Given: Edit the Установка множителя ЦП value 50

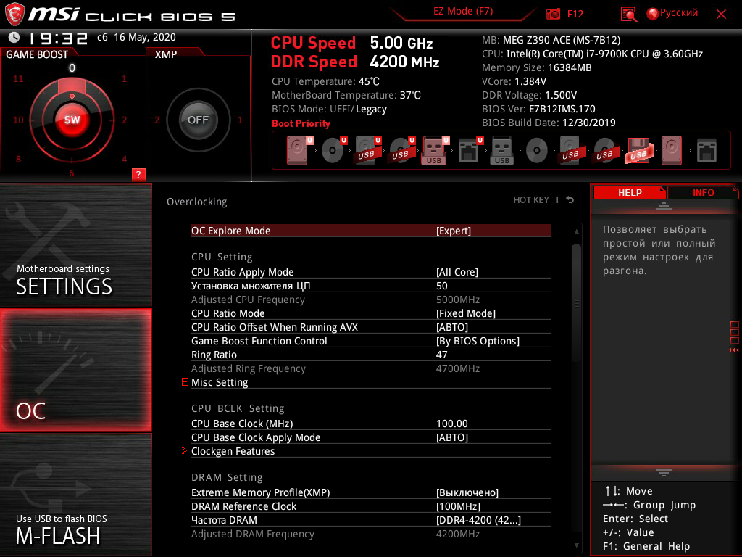Looking at the screenshot, I should [441, 286].
